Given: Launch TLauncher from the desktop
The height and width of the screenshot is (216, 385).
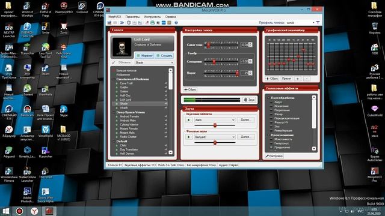Looking at the screenshot, I should (x=27, y=49).
